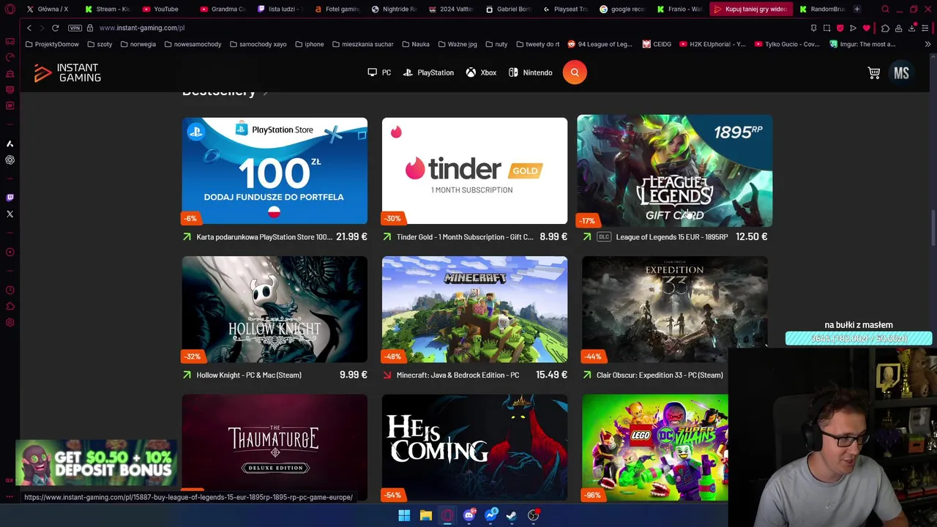Screen dimensions: 937x527
Task: Open sidebar settings gear icon
Action: (x=10, y=323)
